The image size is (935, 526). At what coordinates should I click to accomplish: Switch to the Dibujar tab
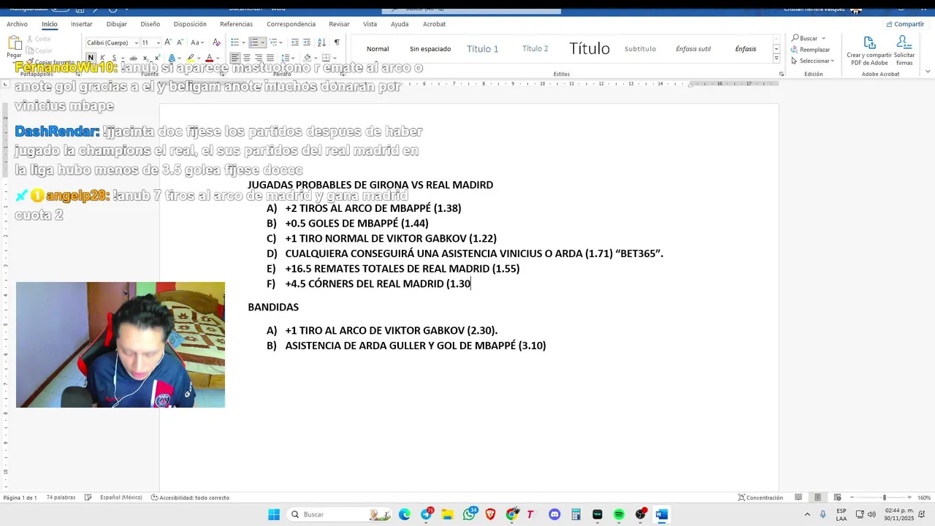click(116, 24)
